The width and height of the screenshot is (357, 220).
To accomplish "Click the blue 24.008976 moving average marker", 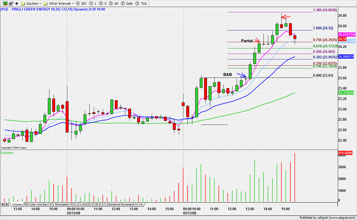I will 346,57.
